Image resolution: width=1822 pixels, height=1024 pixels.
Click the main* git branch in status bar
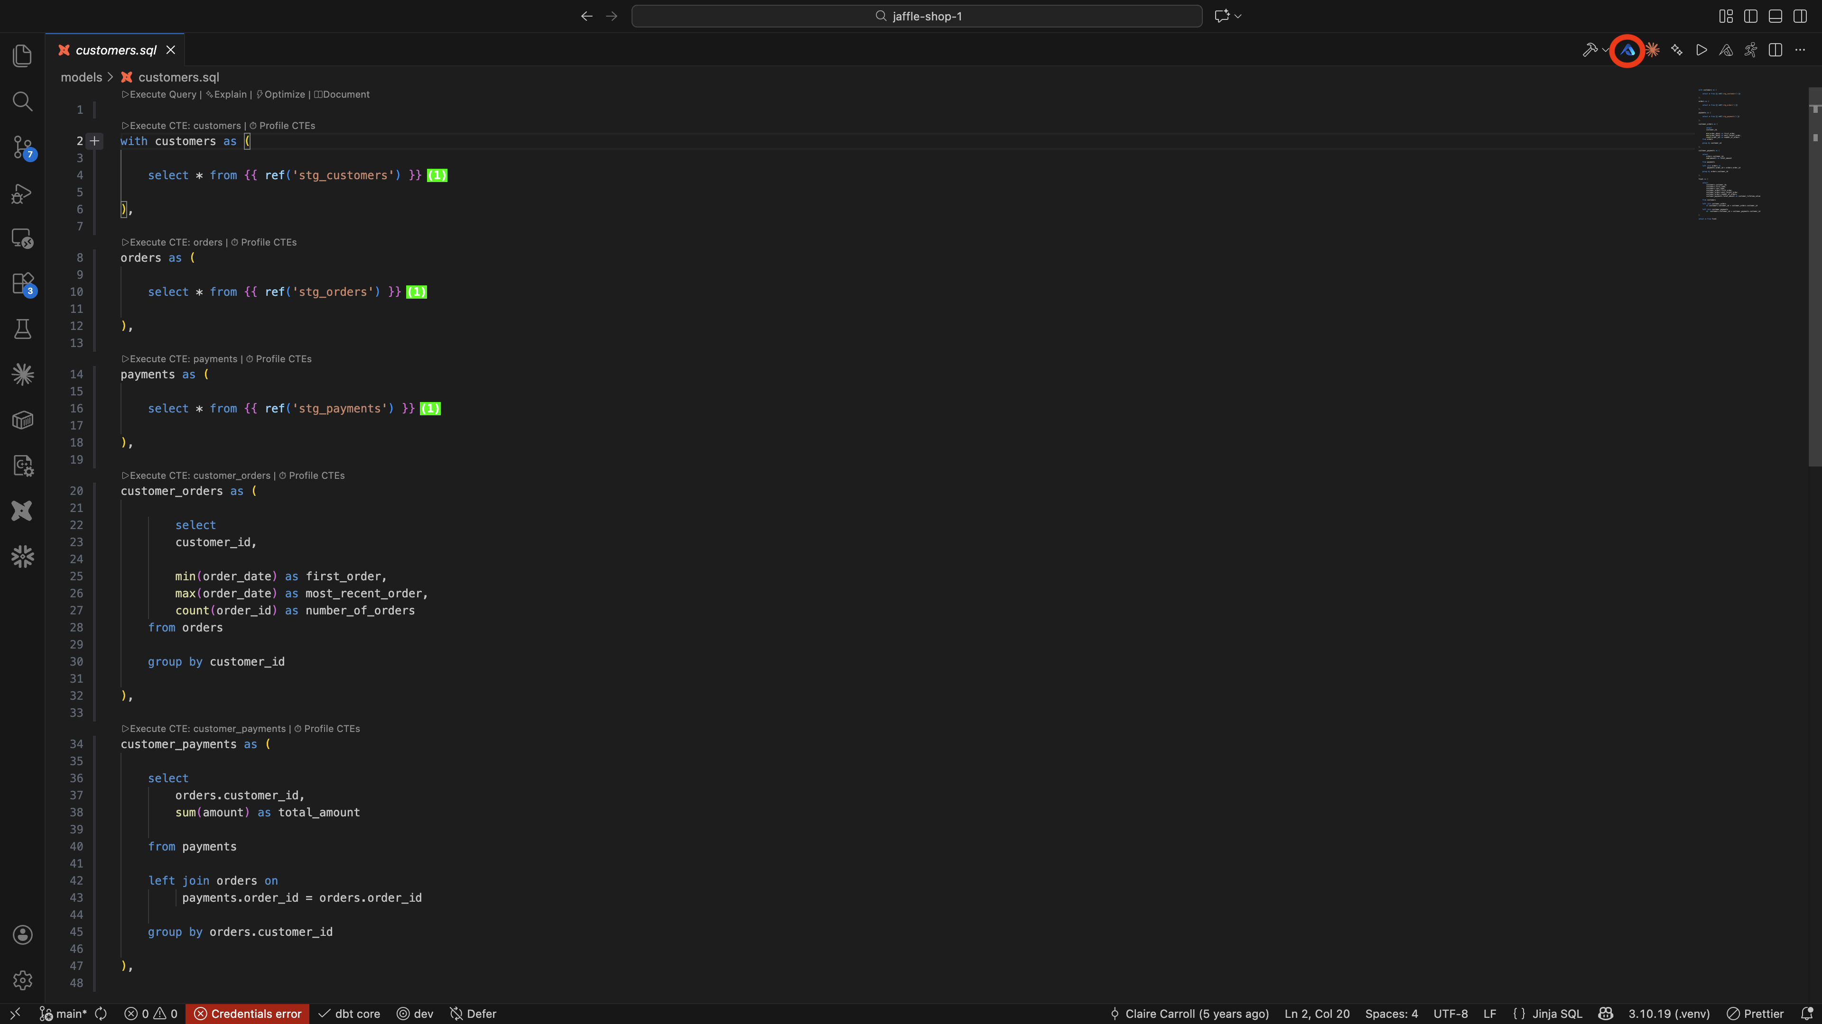[64, 1014]
